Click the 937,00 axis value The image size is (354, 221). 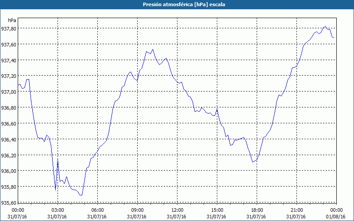(8, 92)
